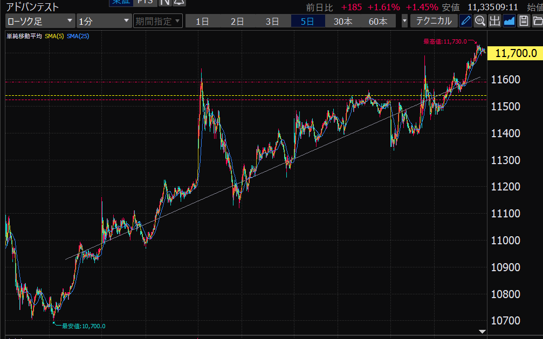543x339 pixels.
Task: Click the 最高値:11,730.0 high marker
Action: click(x=445, y=41)
